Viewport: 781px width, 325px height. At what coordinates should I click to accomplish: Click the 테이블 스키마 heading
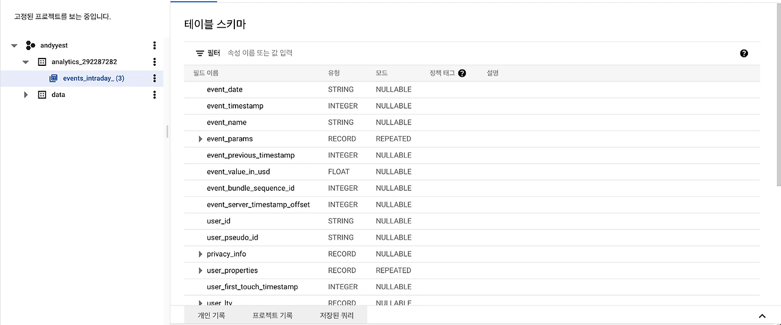215,24
